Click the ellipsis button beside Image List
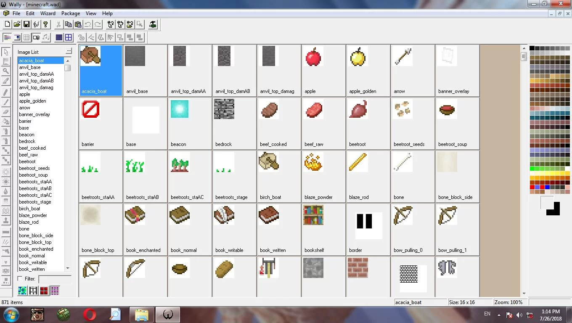This screenshot has width=572, height=323. (x=69, y=51)
